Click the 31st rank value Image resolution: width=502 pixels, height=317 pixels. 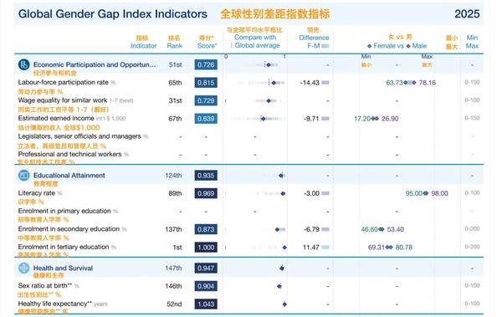pos(175,100)
